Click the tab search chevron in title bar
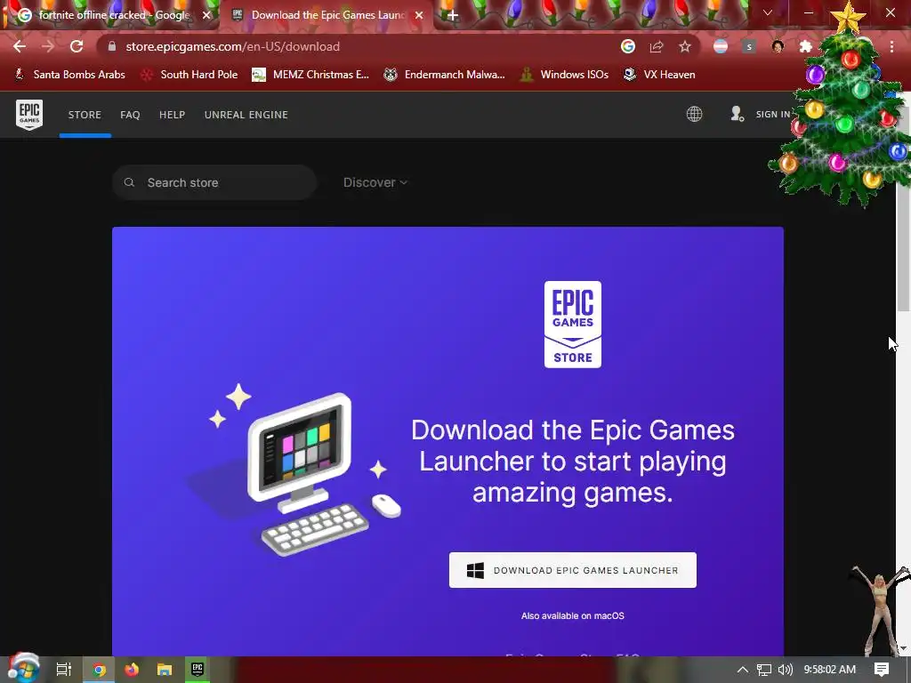Screen dimensions: 911x683 (768, 12)
